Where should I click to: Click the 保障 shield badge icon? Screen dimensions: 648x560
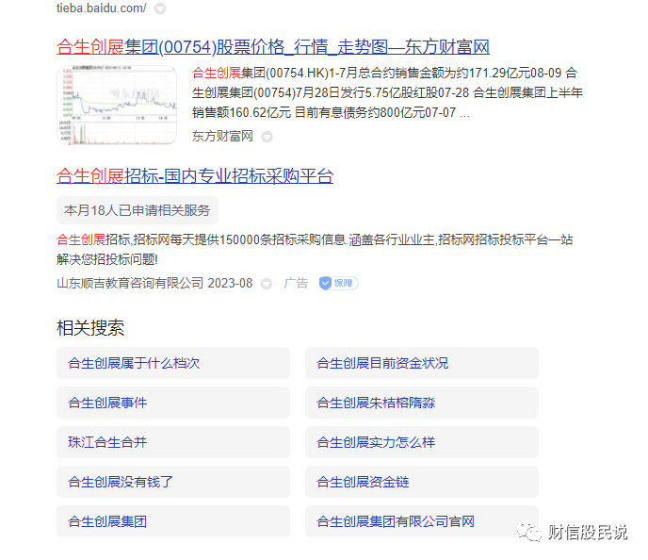338,284
